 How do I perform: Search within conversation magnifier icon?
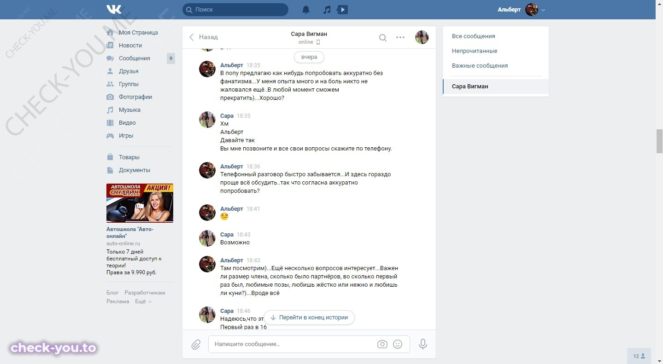[382, 38]
